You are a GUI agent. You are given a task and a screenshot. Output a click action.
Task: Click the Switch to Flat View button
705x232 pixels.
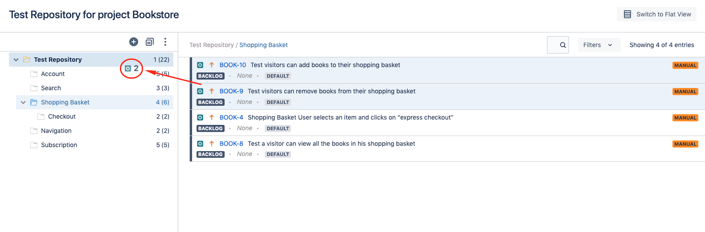(656, 14)
